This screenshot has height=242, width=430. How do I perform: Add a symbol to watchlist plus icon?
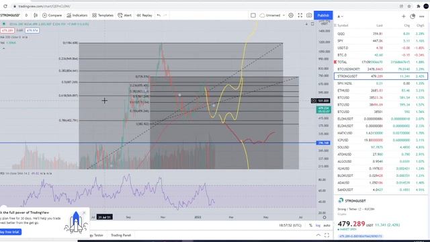pos(404,16)
